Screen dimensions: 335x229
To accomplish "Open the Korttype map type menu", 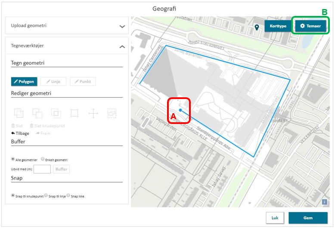I will coord(278,26).
